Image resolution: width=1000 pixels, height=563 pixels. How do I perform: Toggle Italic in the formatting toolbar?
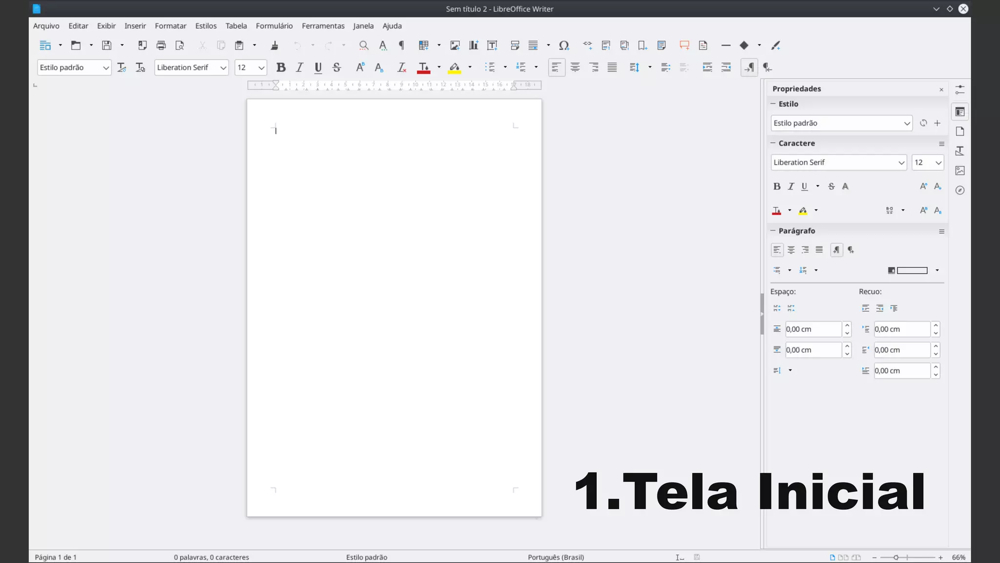point(299,67)
